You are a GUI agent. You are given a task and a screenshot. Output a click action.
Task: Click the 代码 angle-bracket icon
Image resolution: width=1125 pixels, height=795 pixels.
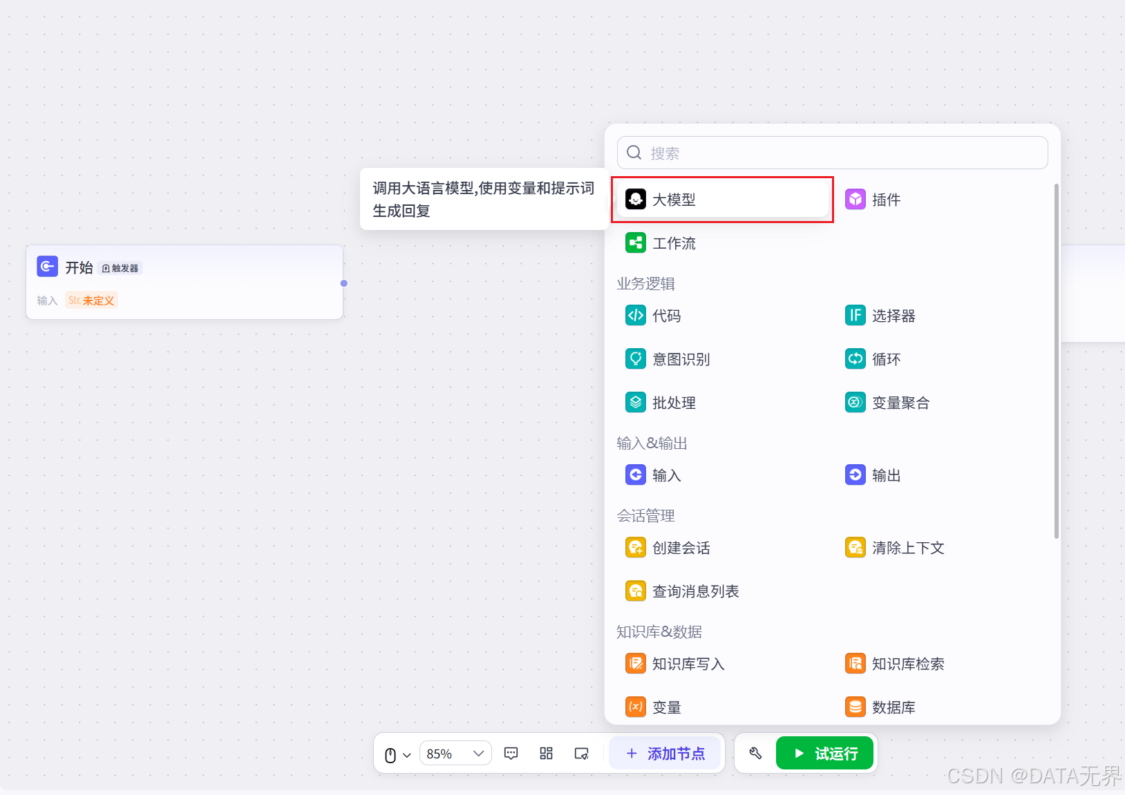tap(636, 316)
